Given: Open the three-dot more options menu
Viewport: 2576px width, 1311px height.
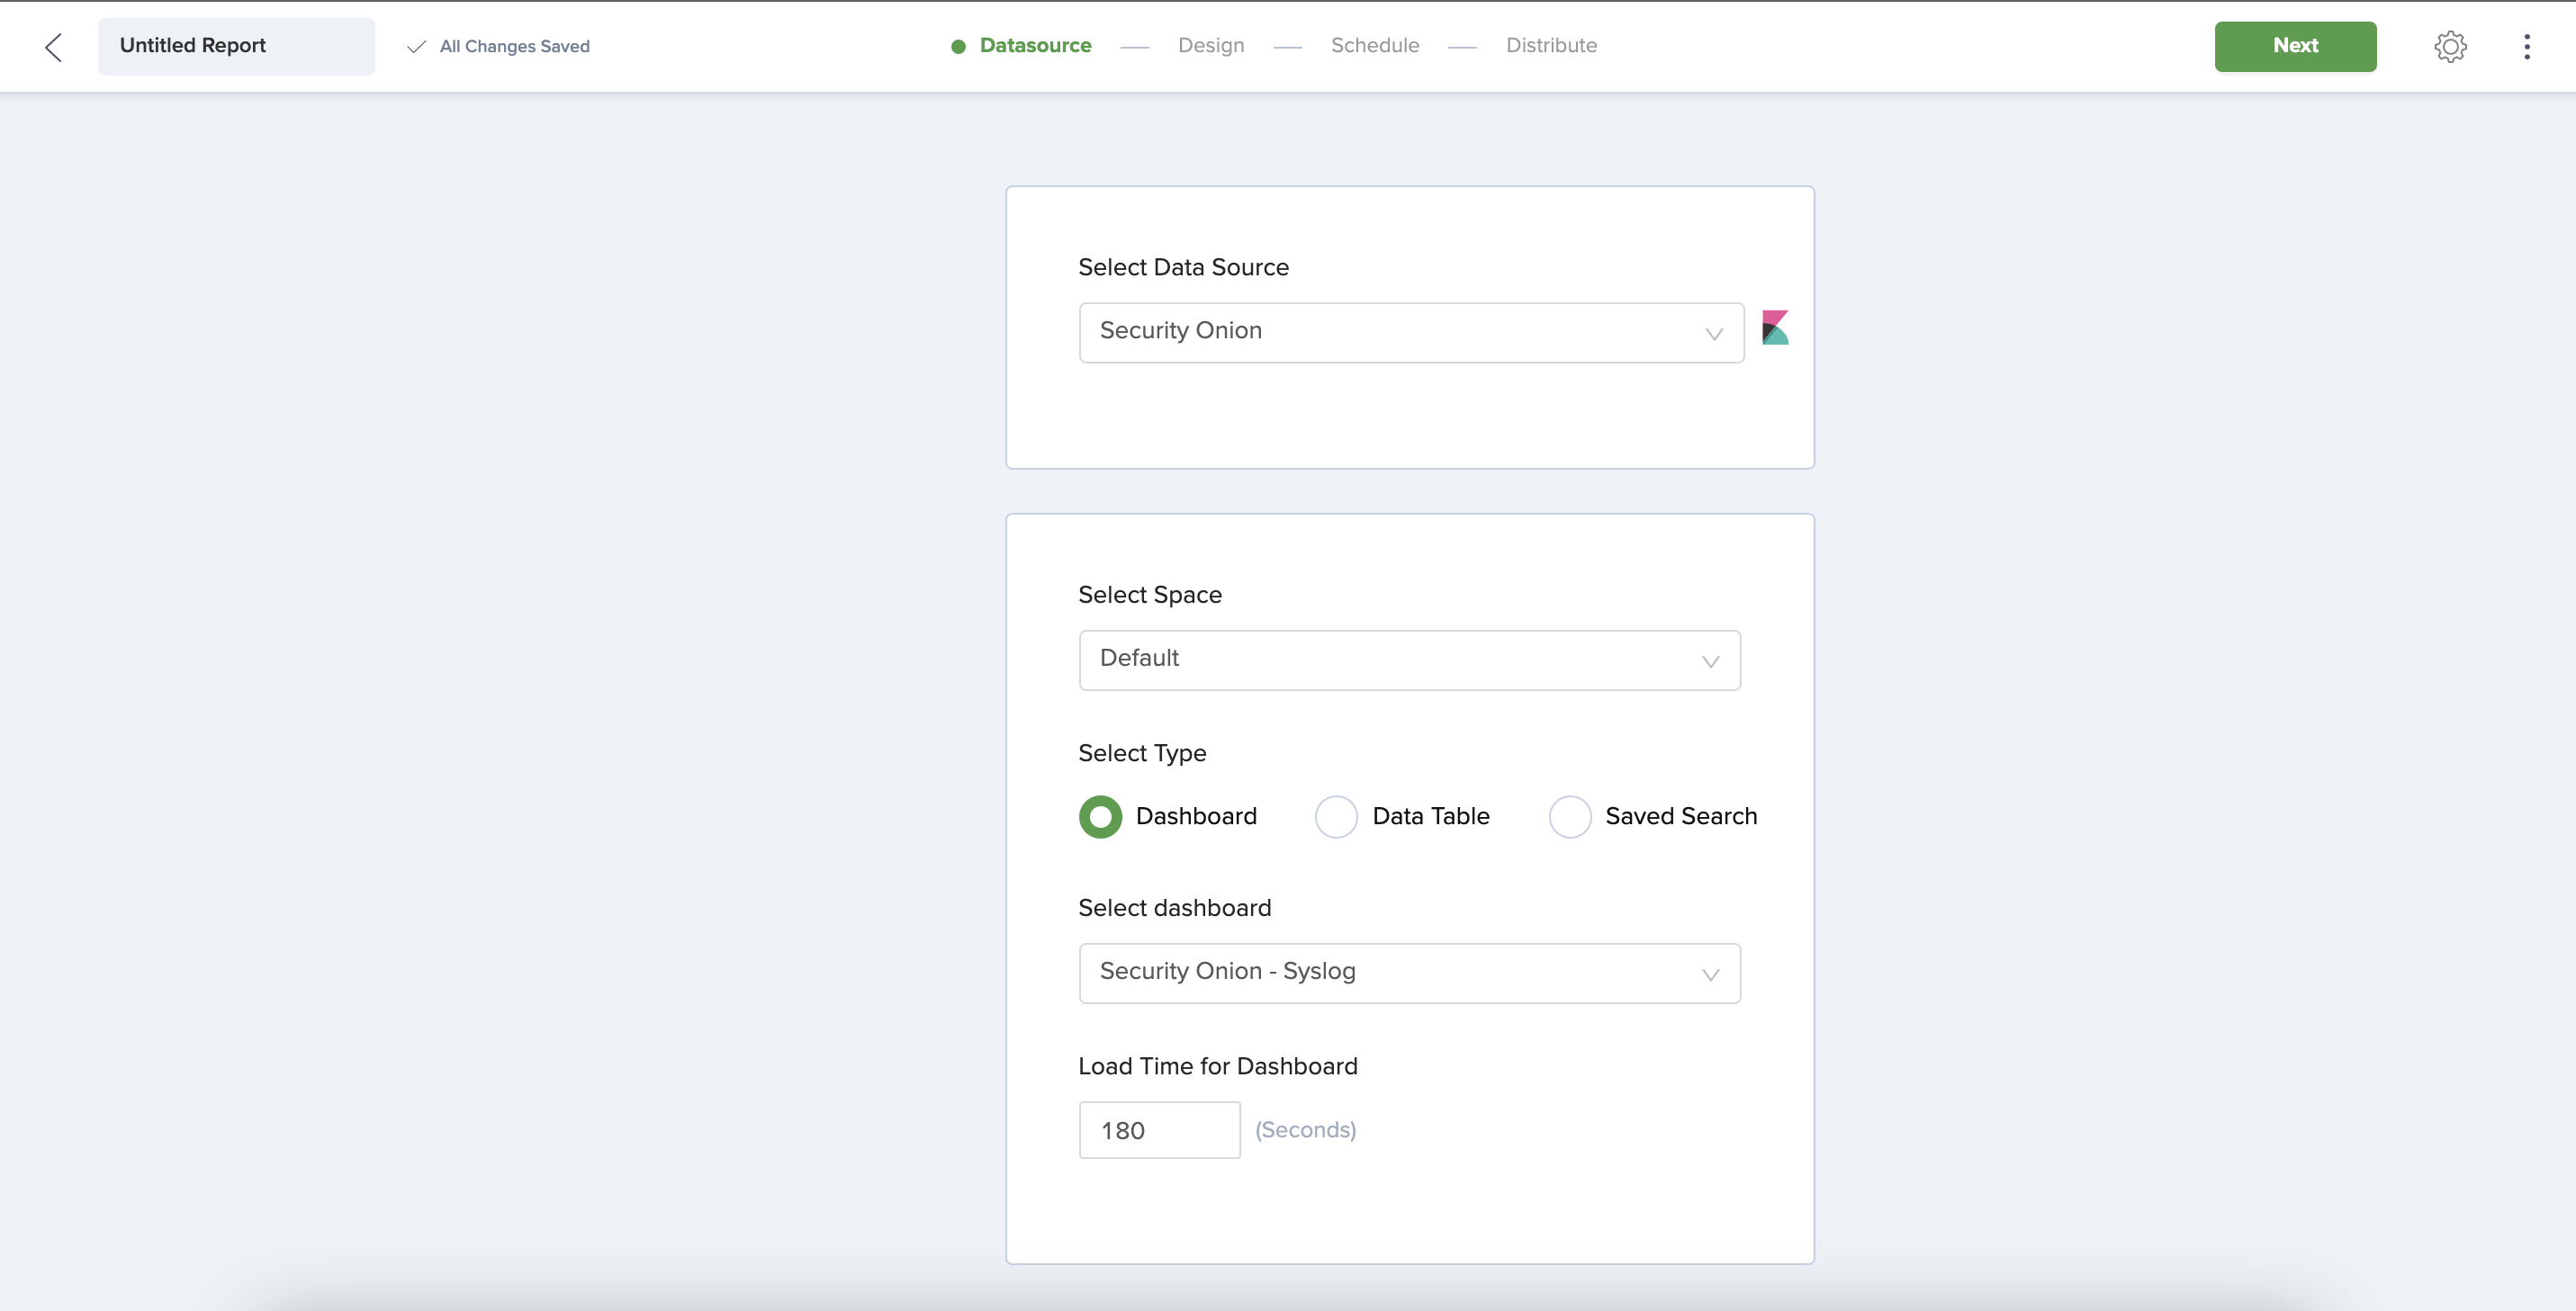Looking at the screenshot, I should click(x=2526, y=46).
